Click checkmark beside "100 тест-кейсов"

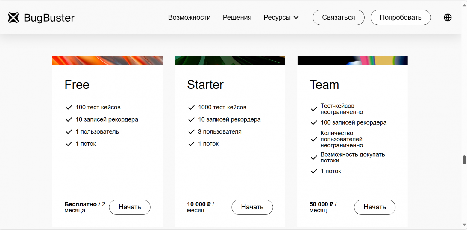[x=69, y=107]
